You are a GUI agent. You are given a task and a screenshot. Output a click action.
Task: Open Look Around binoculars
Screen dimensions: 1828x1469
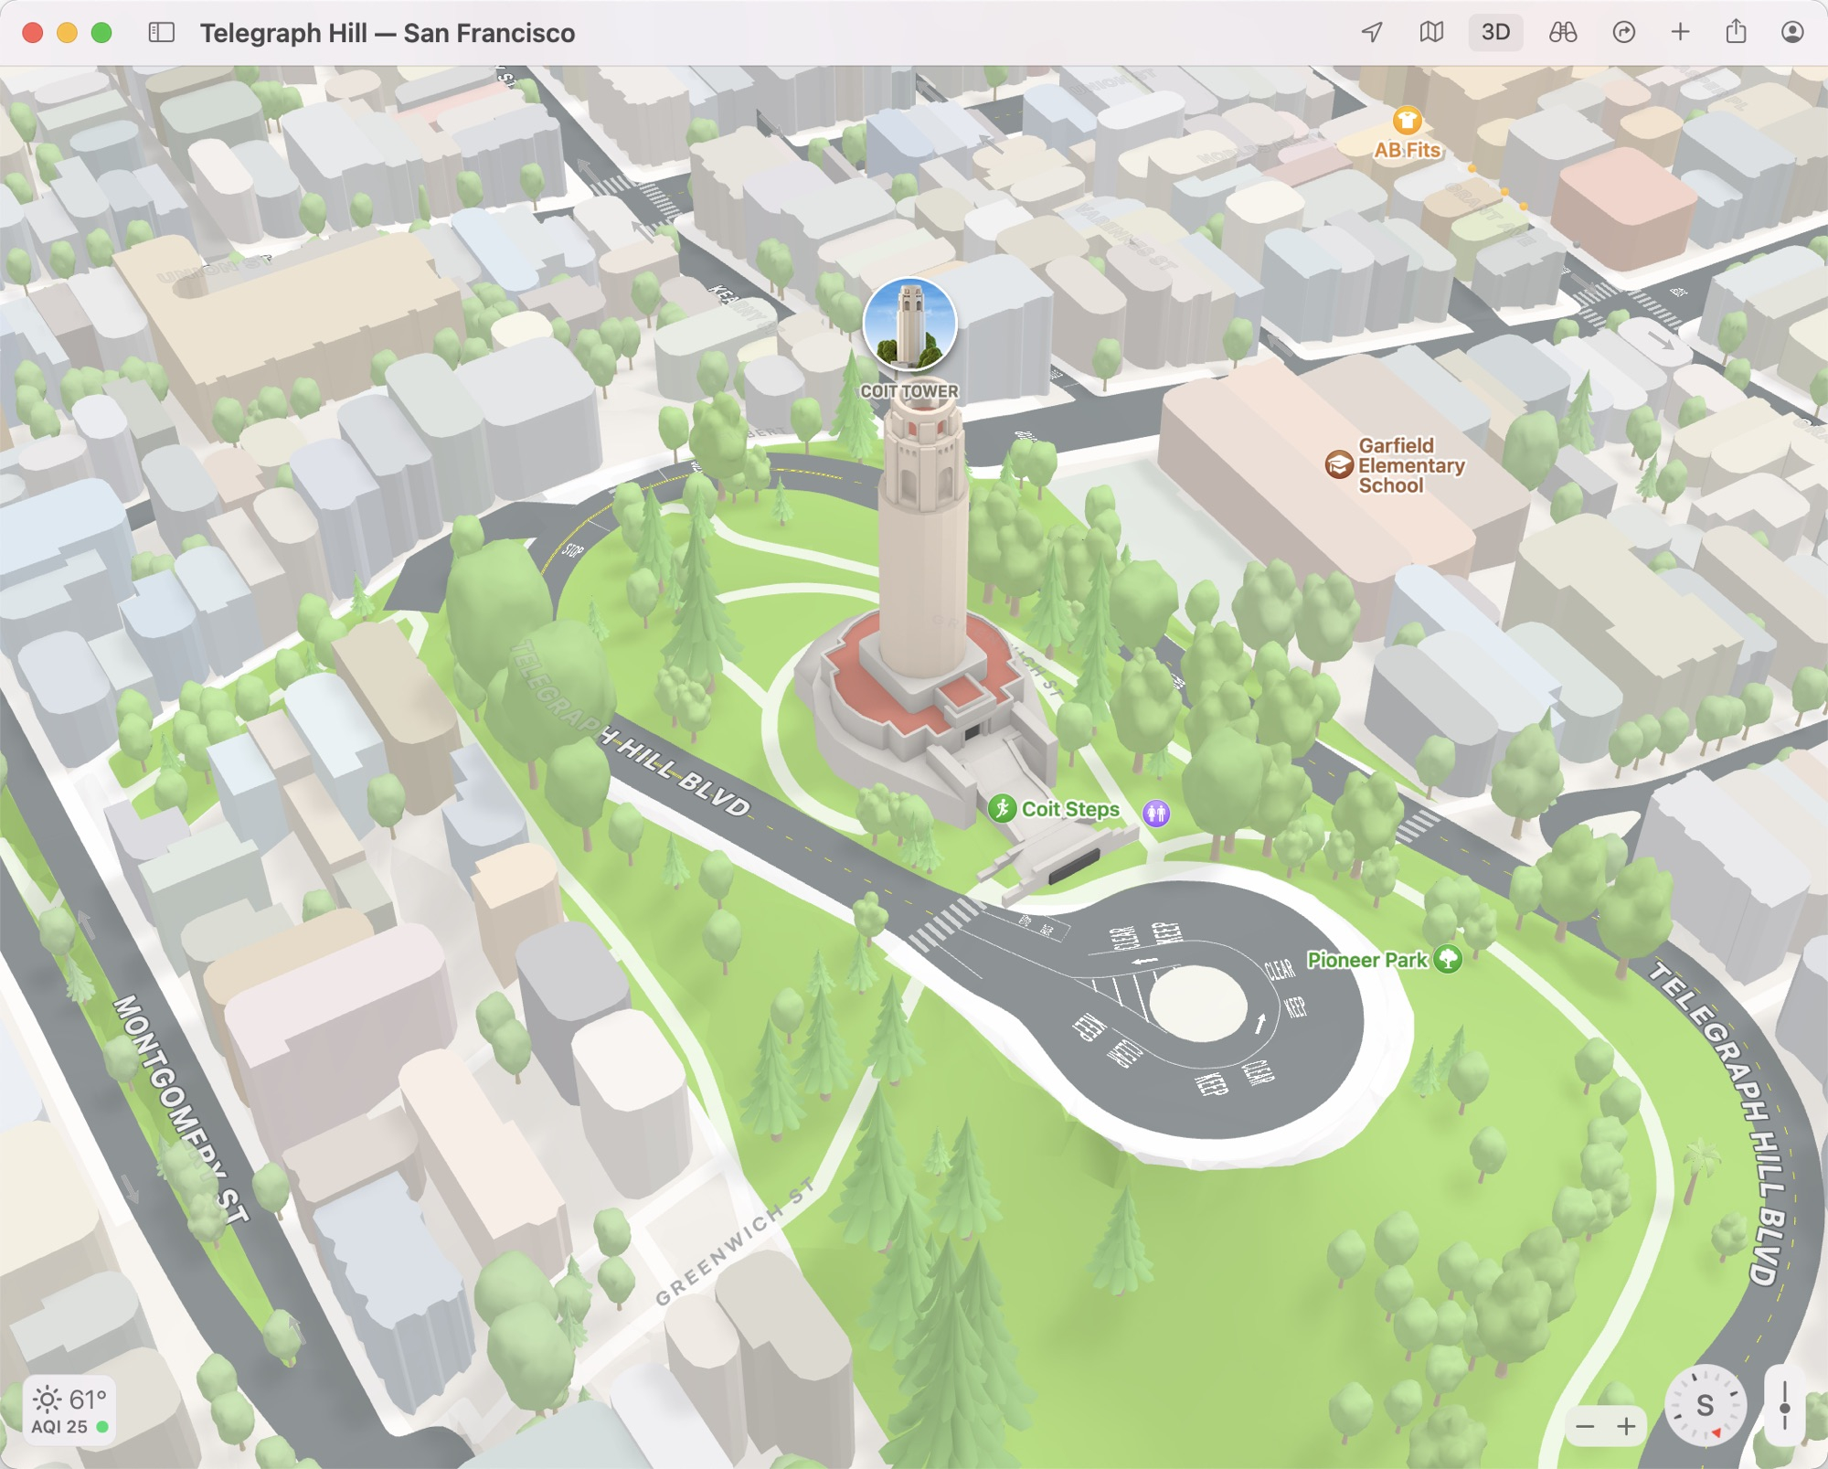click(x=1563, y=33)
